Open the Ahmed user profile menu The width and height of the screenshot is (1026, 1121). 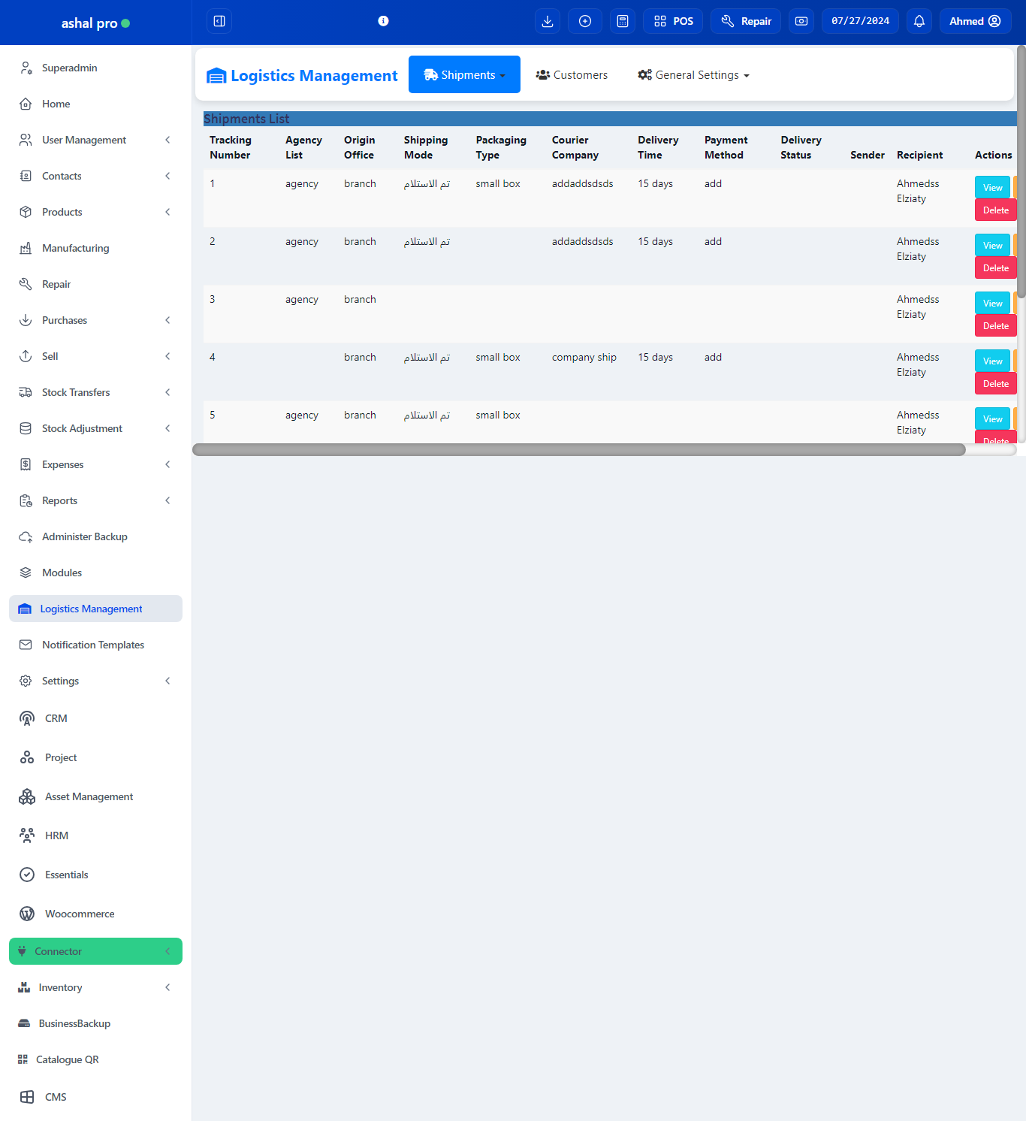coord(974,21)
